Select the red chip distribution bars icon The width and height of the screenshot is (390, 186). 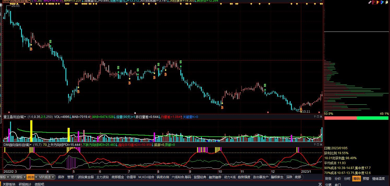point(374,2)
